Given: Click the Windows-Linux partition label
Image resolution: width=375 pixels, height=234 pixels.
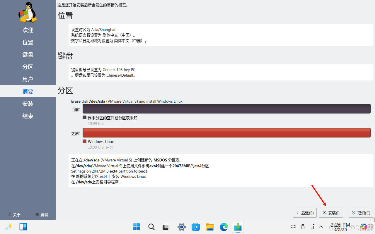Looking at the screenshot, I should [101, 142].
